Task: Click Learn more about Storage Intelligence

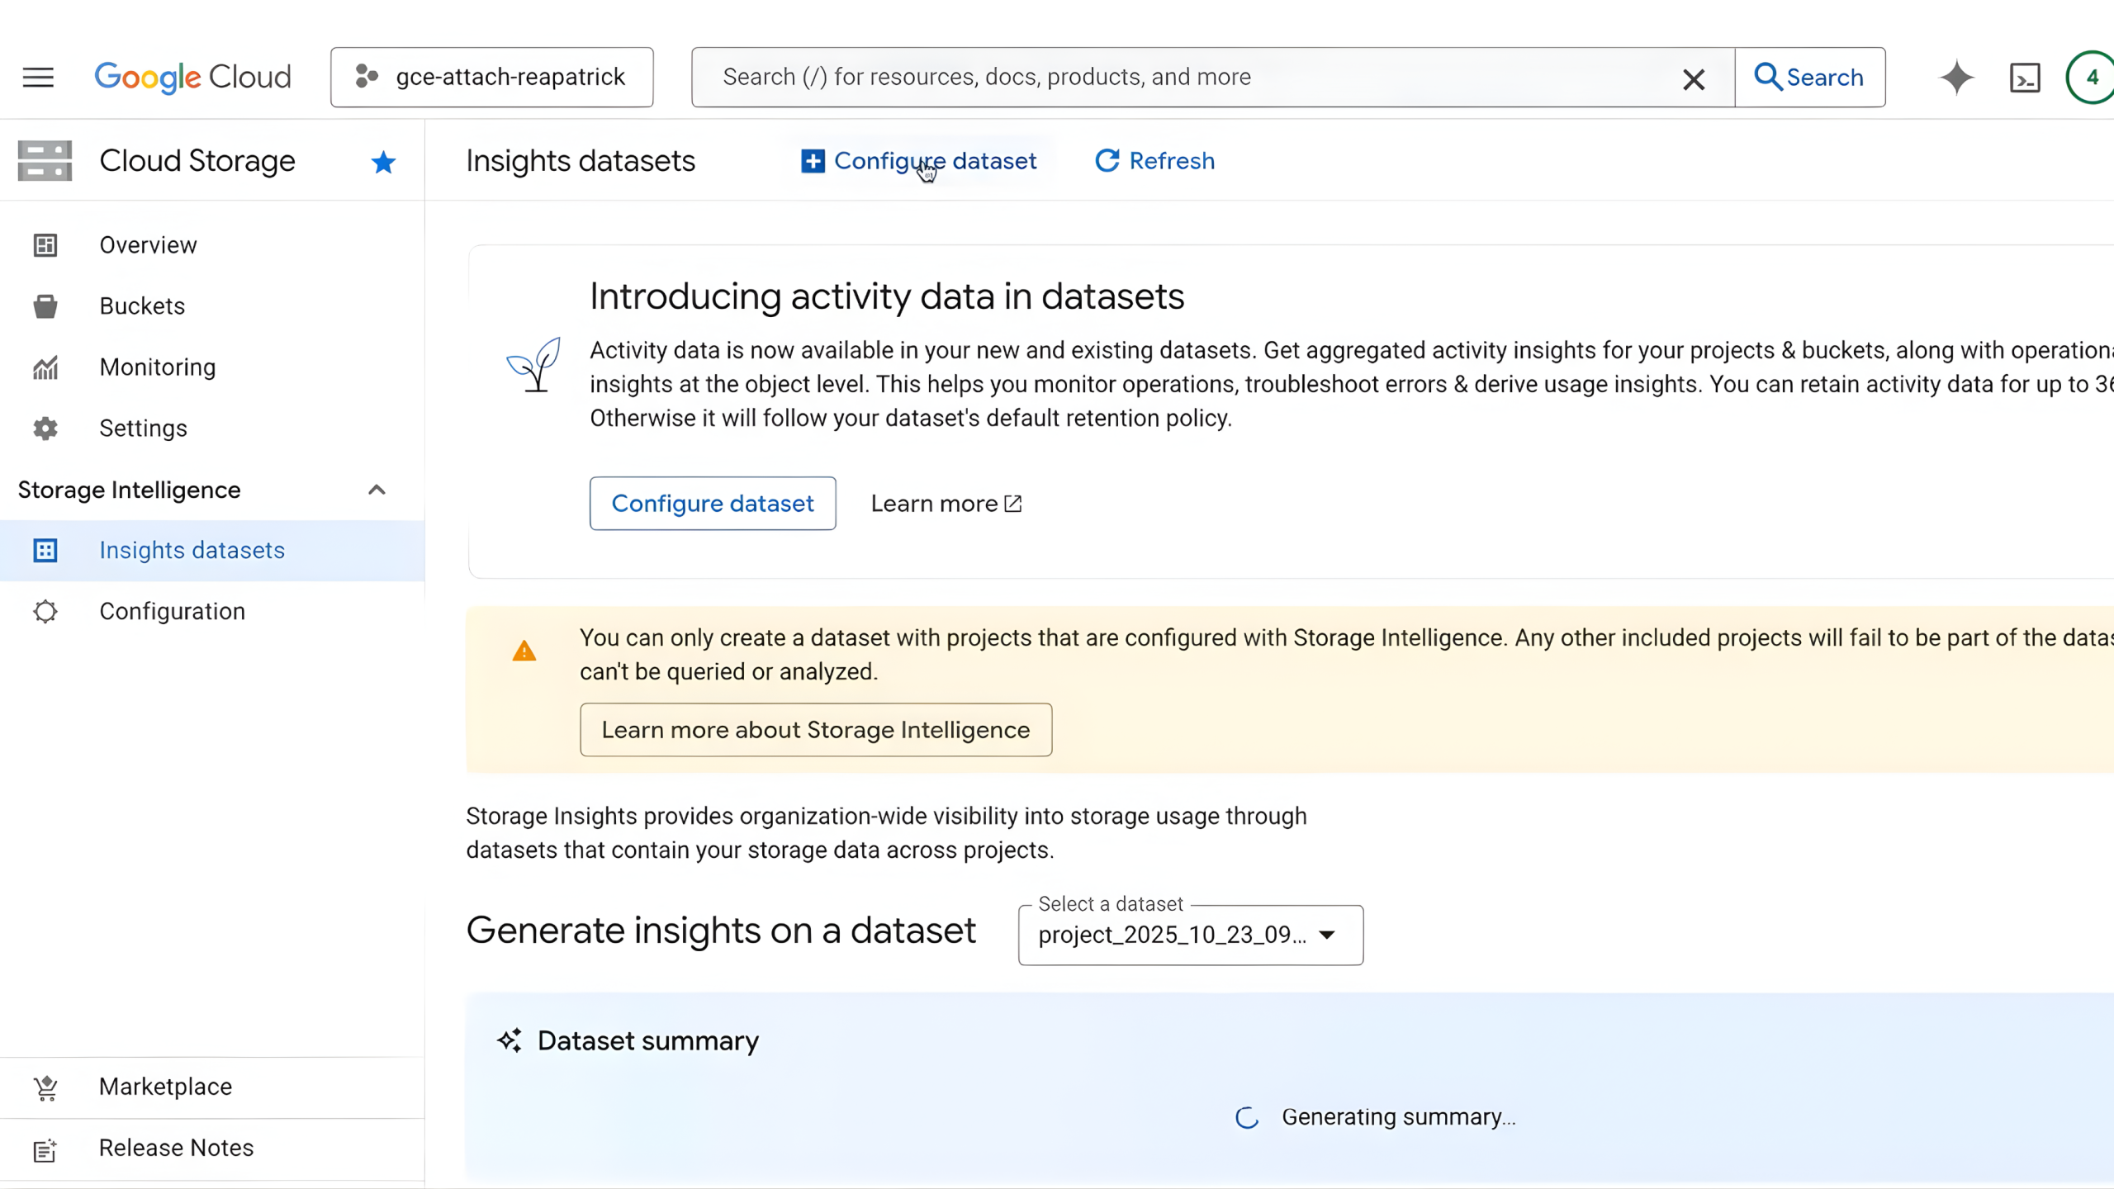Action: (x=815, y=730)
